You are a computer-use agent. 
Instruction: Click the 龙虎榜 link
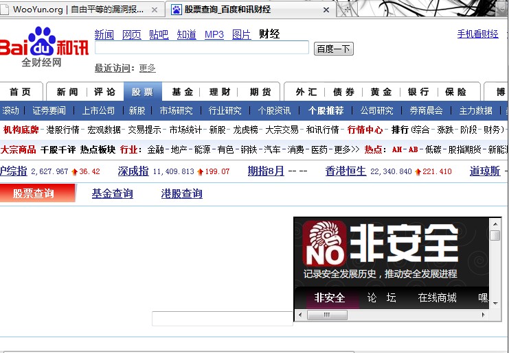[x=245, y=130]
